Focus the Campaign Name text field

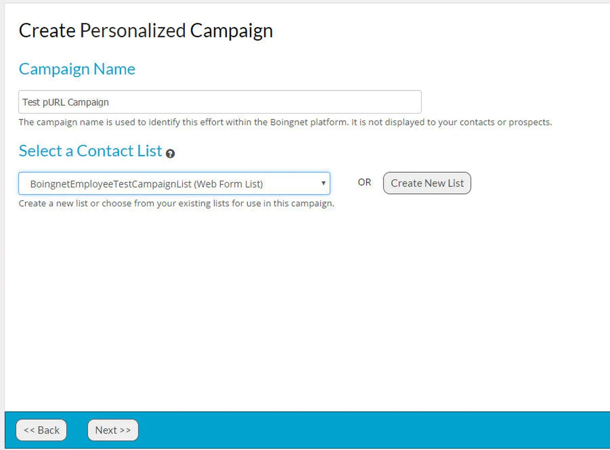click(x=220, y=102)
